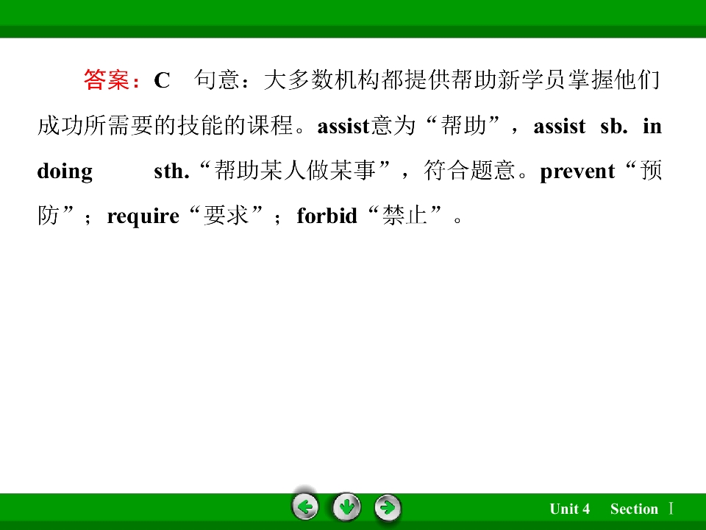Click the red 答案 heading text
The height and width of the screenshot is (530, 706).
tap(106, 79)
